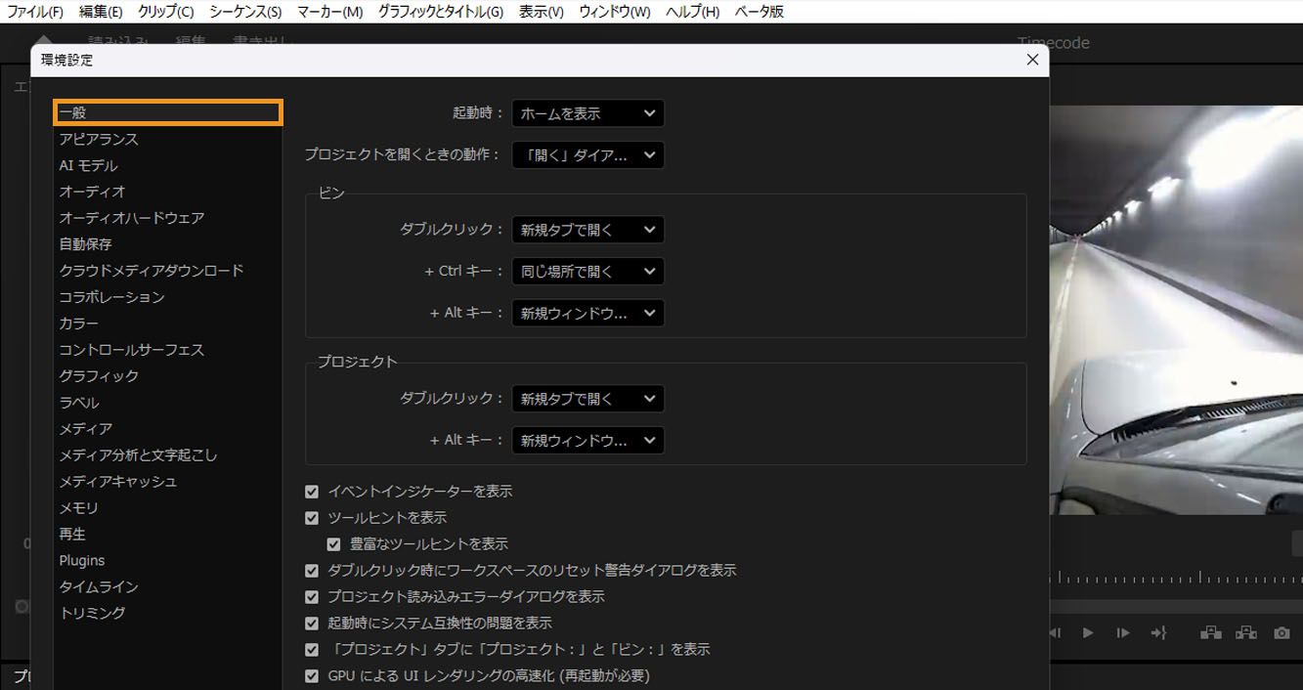
Task: Open the プロジェクト + Alt キー dropdown
Action: point(587,440)
